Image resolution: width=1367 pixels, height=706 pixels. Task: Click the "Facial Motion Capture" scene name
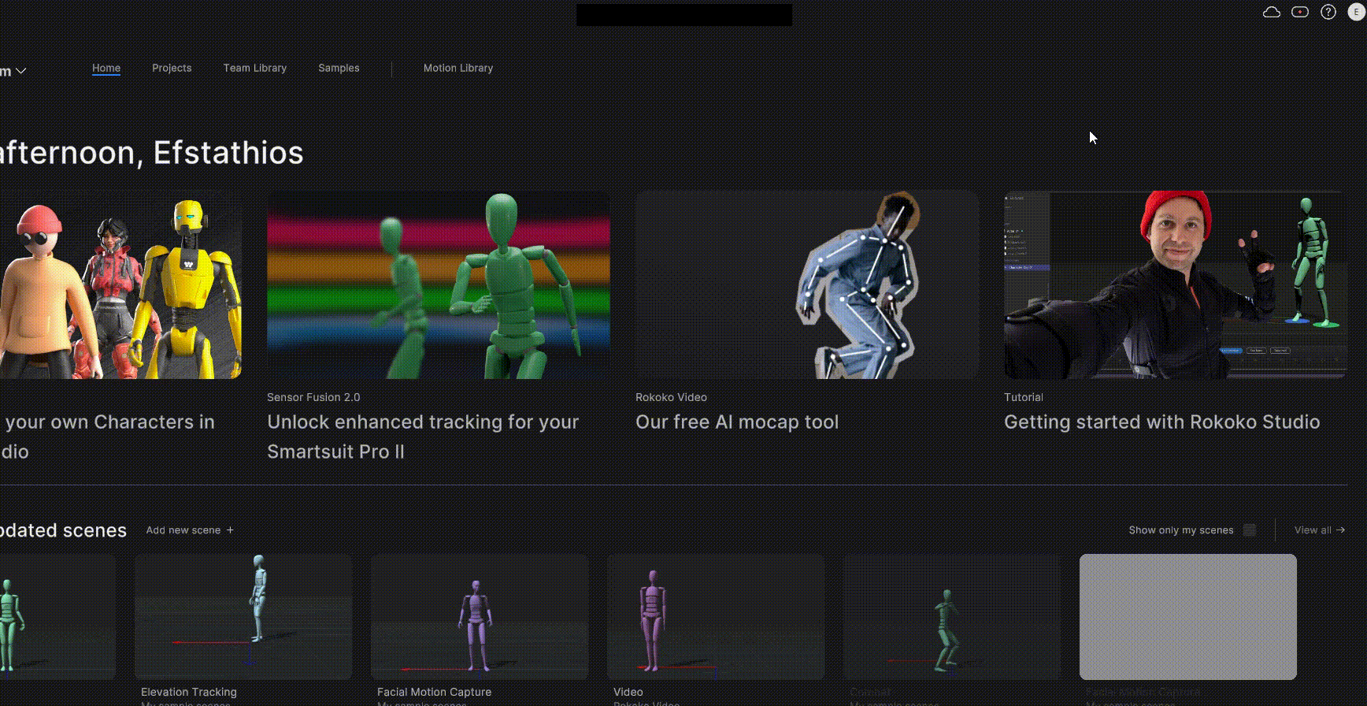(434, 693)
